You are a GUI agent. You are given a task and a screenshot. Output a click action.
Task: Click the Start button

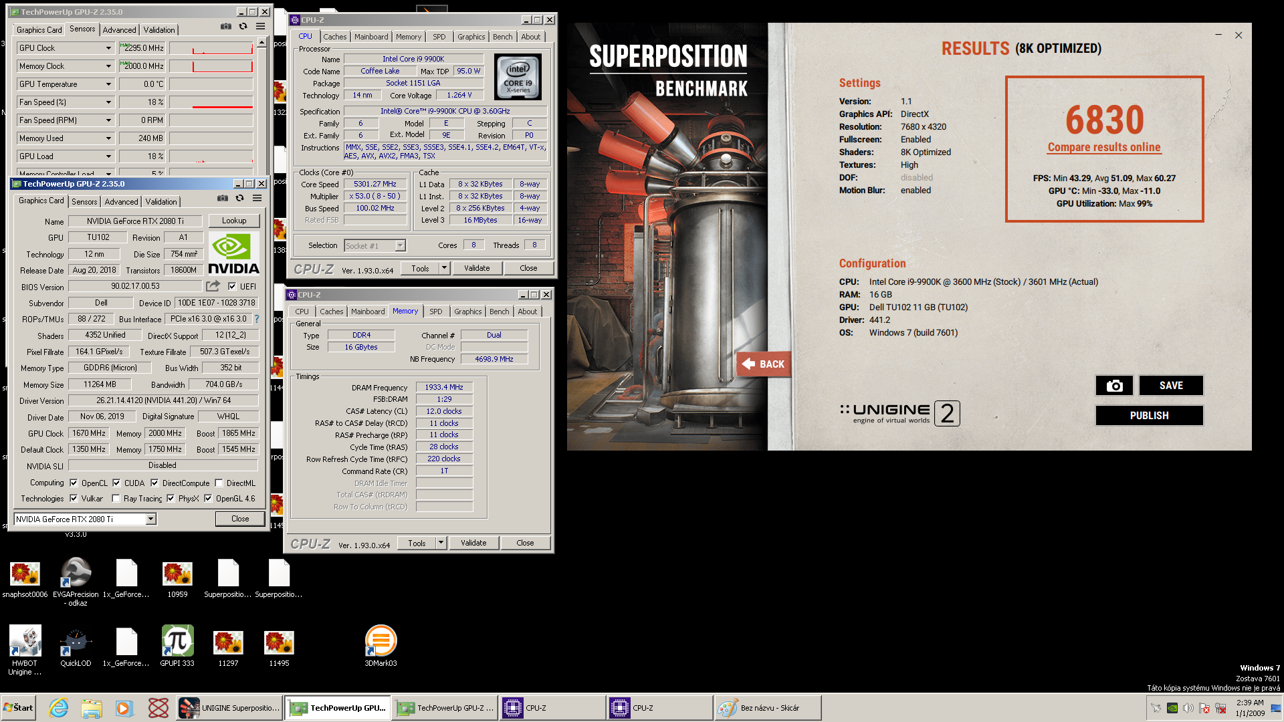tap(19, 708)
